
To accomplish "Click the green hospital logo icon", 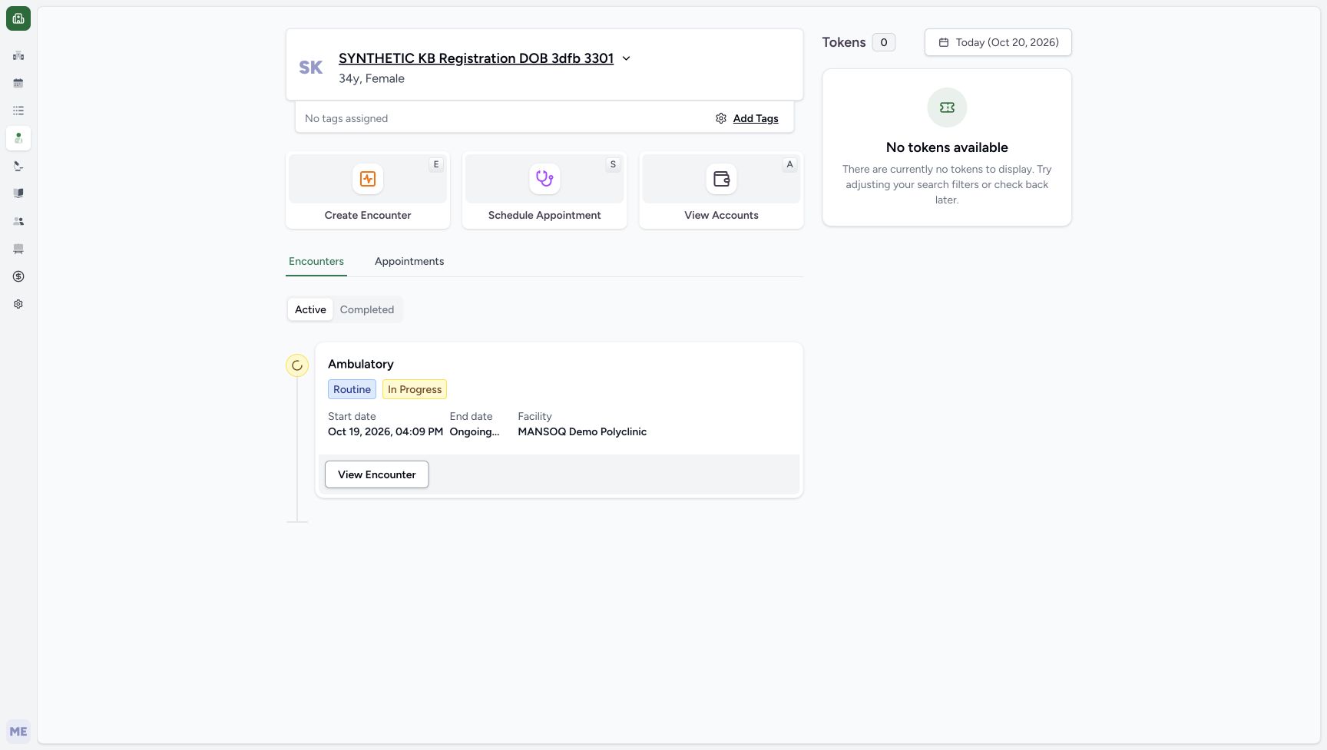I will pos(18,18).
